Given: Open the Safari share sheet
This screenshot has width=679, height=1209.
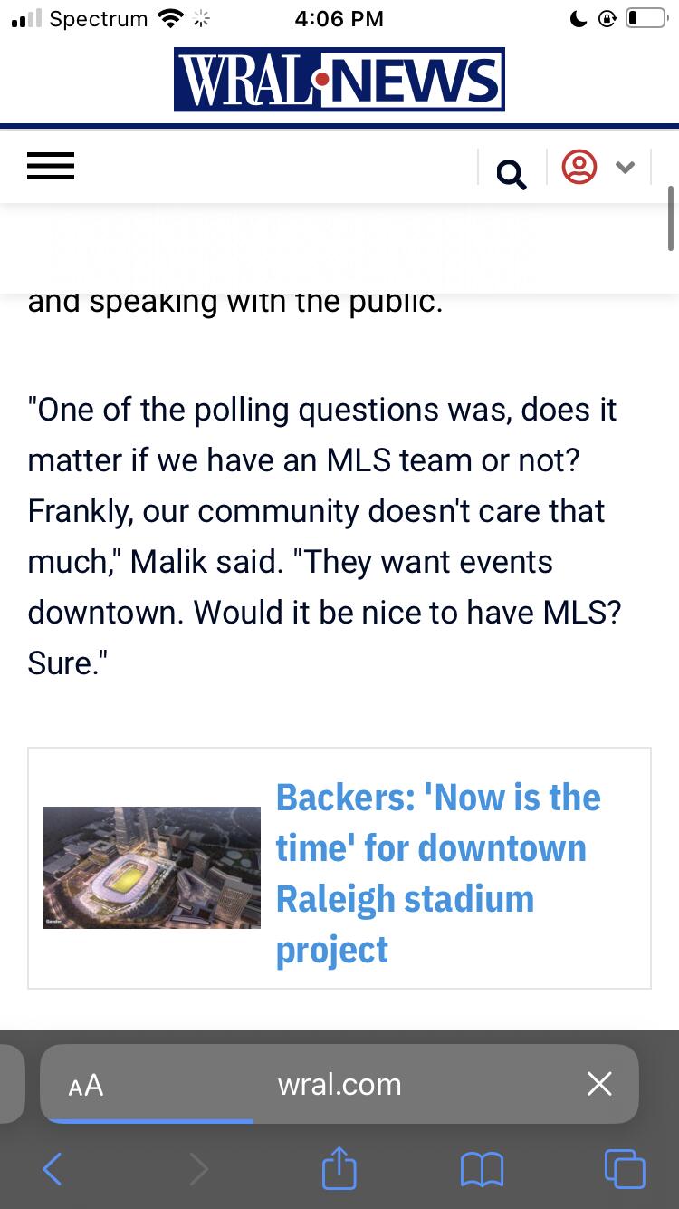Looking at the screenshot, I should [x=339, y=1168].
